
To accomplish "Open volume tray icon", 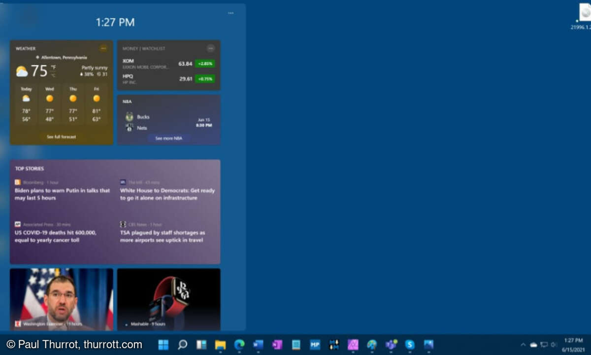I will point(554,345).
